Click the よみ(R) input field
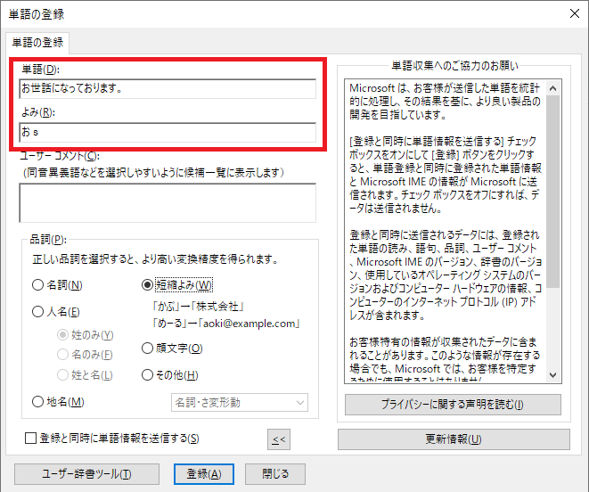The height and width of the screenshot is (492, 589). (x=168, y=132)
